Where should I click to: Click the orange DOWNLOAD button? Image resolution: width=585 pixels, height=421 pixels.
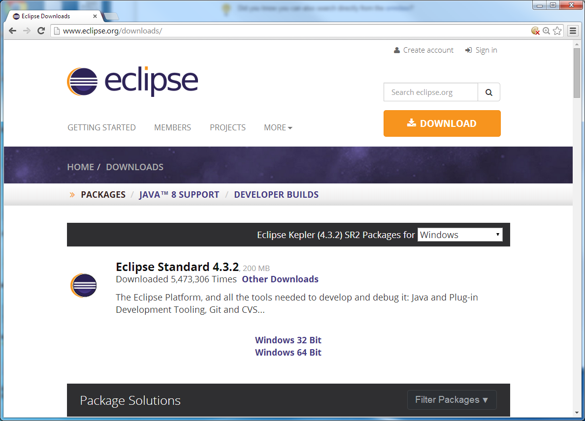pyautogui.click(x=442, y=123)
